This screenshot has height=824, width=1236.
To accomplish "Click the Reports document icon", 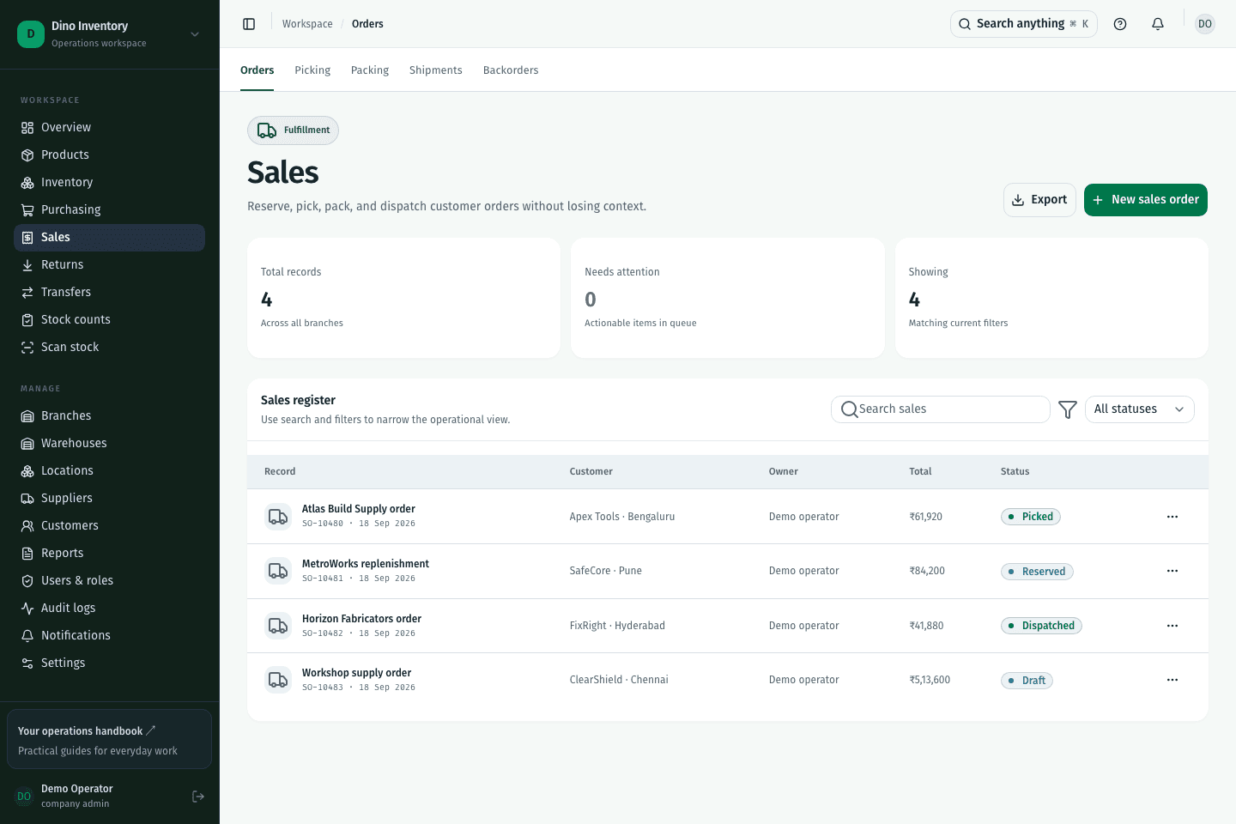I will 27,554.
